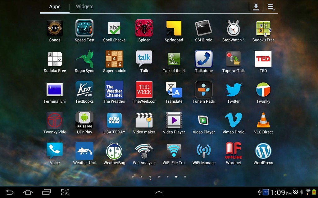Tap the Smart Stay eye icon
Viewport: 318px width, 198px height.
pyautogui.click(x=296, y=192)
